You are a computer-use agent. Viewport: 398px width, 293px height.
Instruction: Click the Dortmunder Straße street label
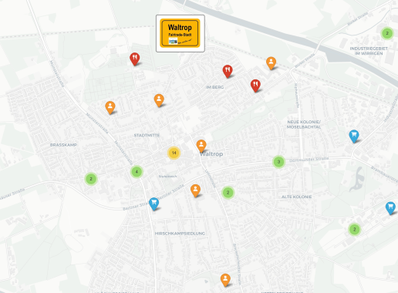point(309,160)
